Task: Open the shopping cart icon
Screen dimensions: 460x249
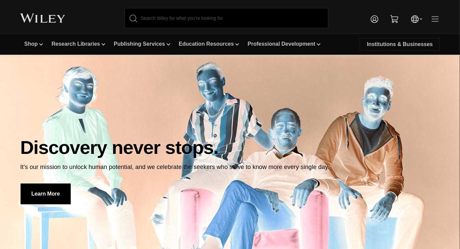Action: [x=394, y=19]
